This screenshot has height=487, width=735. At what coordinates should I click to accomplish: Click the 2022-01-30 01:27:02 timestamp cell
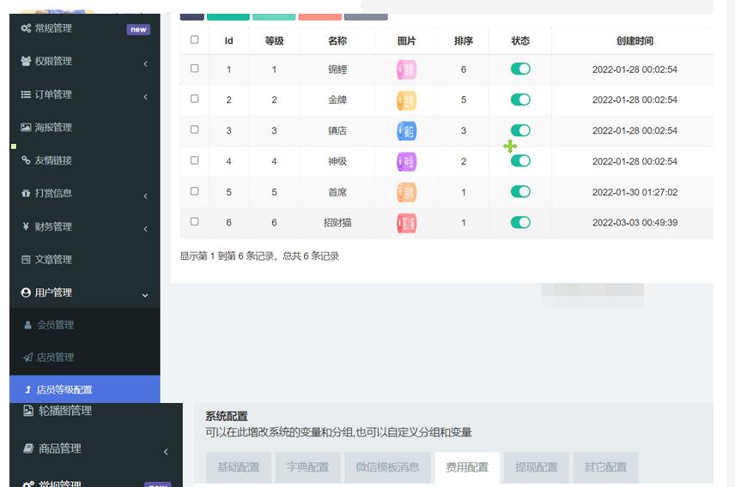coord(635,192)
